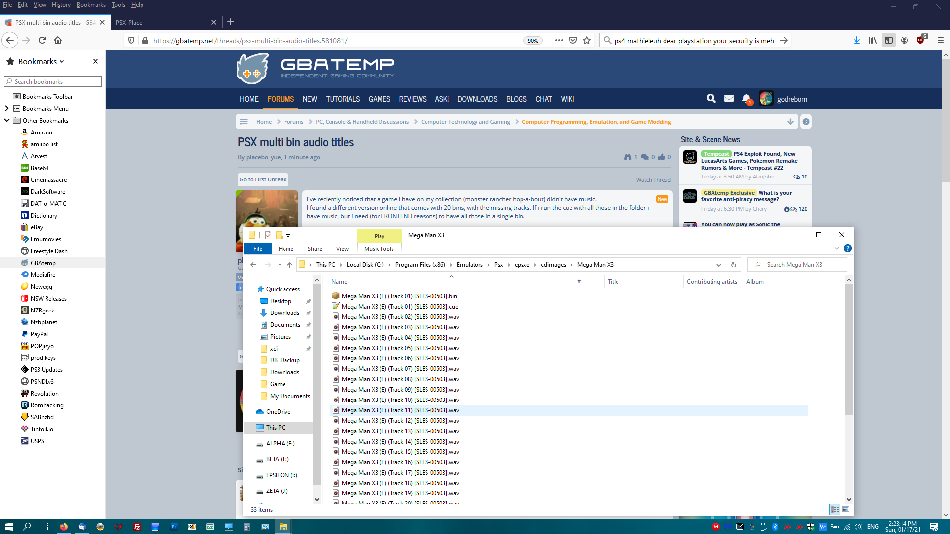
Task: Switch Explorer to Details view
Action: 835,509
